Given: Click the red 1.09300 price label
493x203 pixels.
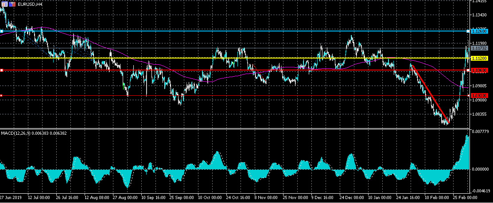Looking at the screenshot, I should pyautogui.click(x=480, y=95).
